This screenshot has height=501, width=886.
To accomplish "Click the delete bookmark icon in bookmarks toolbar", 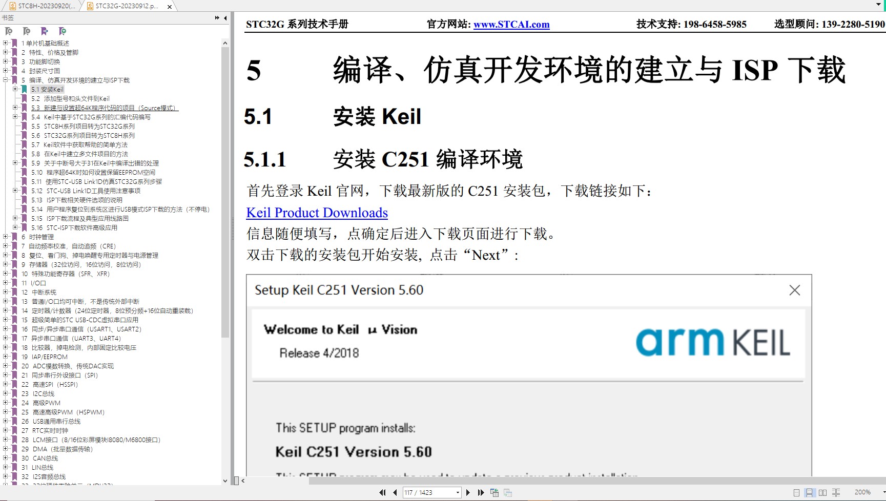I will click(x=9, y=31).
